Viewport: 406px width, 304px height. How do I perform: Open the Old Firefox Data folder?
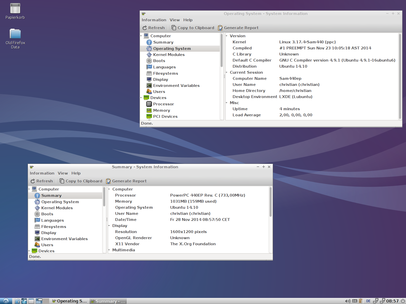pos(15,34)
